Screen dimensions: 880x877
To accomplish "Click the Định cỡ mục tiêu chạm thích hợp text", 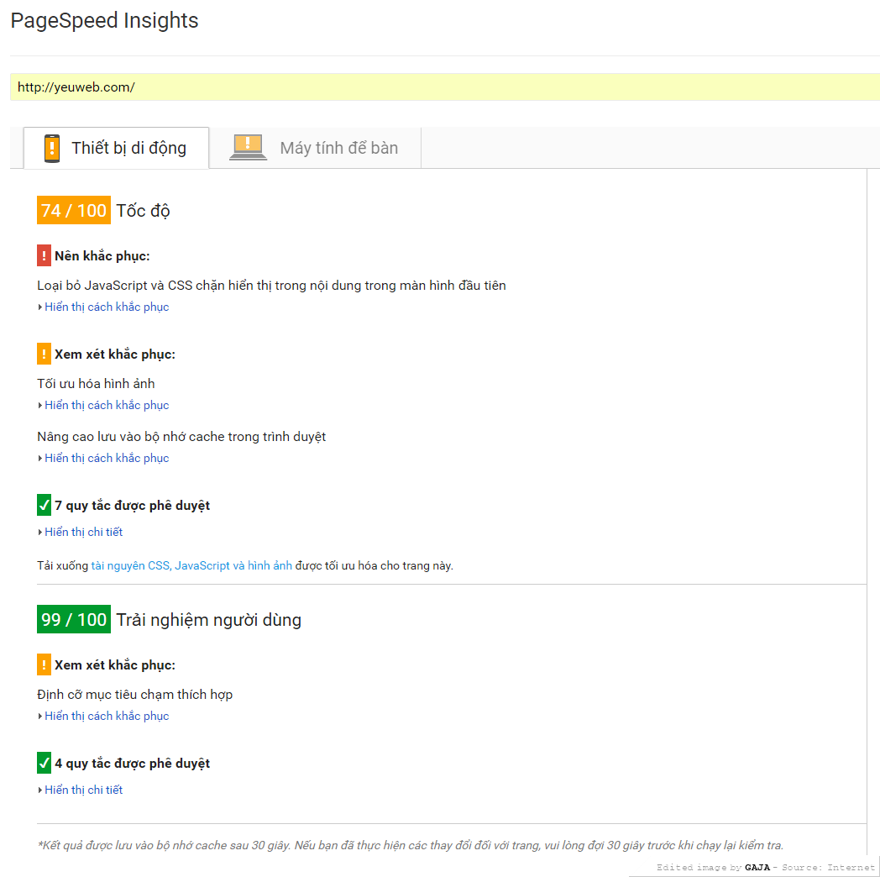I will coord(134,695).
